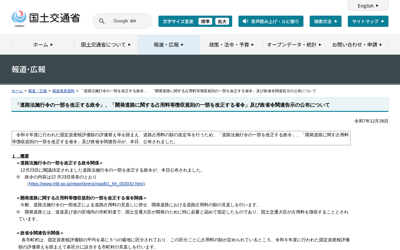400x250 pixels.
Task: Click inside the Google search field
Action: (x=125, y=21)
